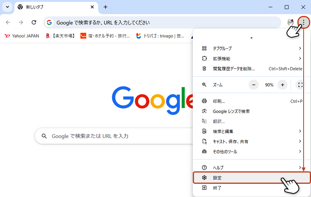This screenshot has height=197, width=311.
Task: Click the profile avatar icon
Action: pyautogui.click(x=291, y=22)
